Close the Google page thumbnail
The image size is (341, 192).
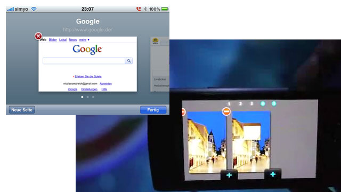[x=38, y=36]
